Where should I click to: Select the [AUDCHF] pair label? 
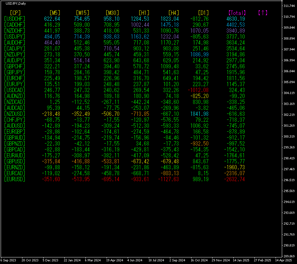15,43
